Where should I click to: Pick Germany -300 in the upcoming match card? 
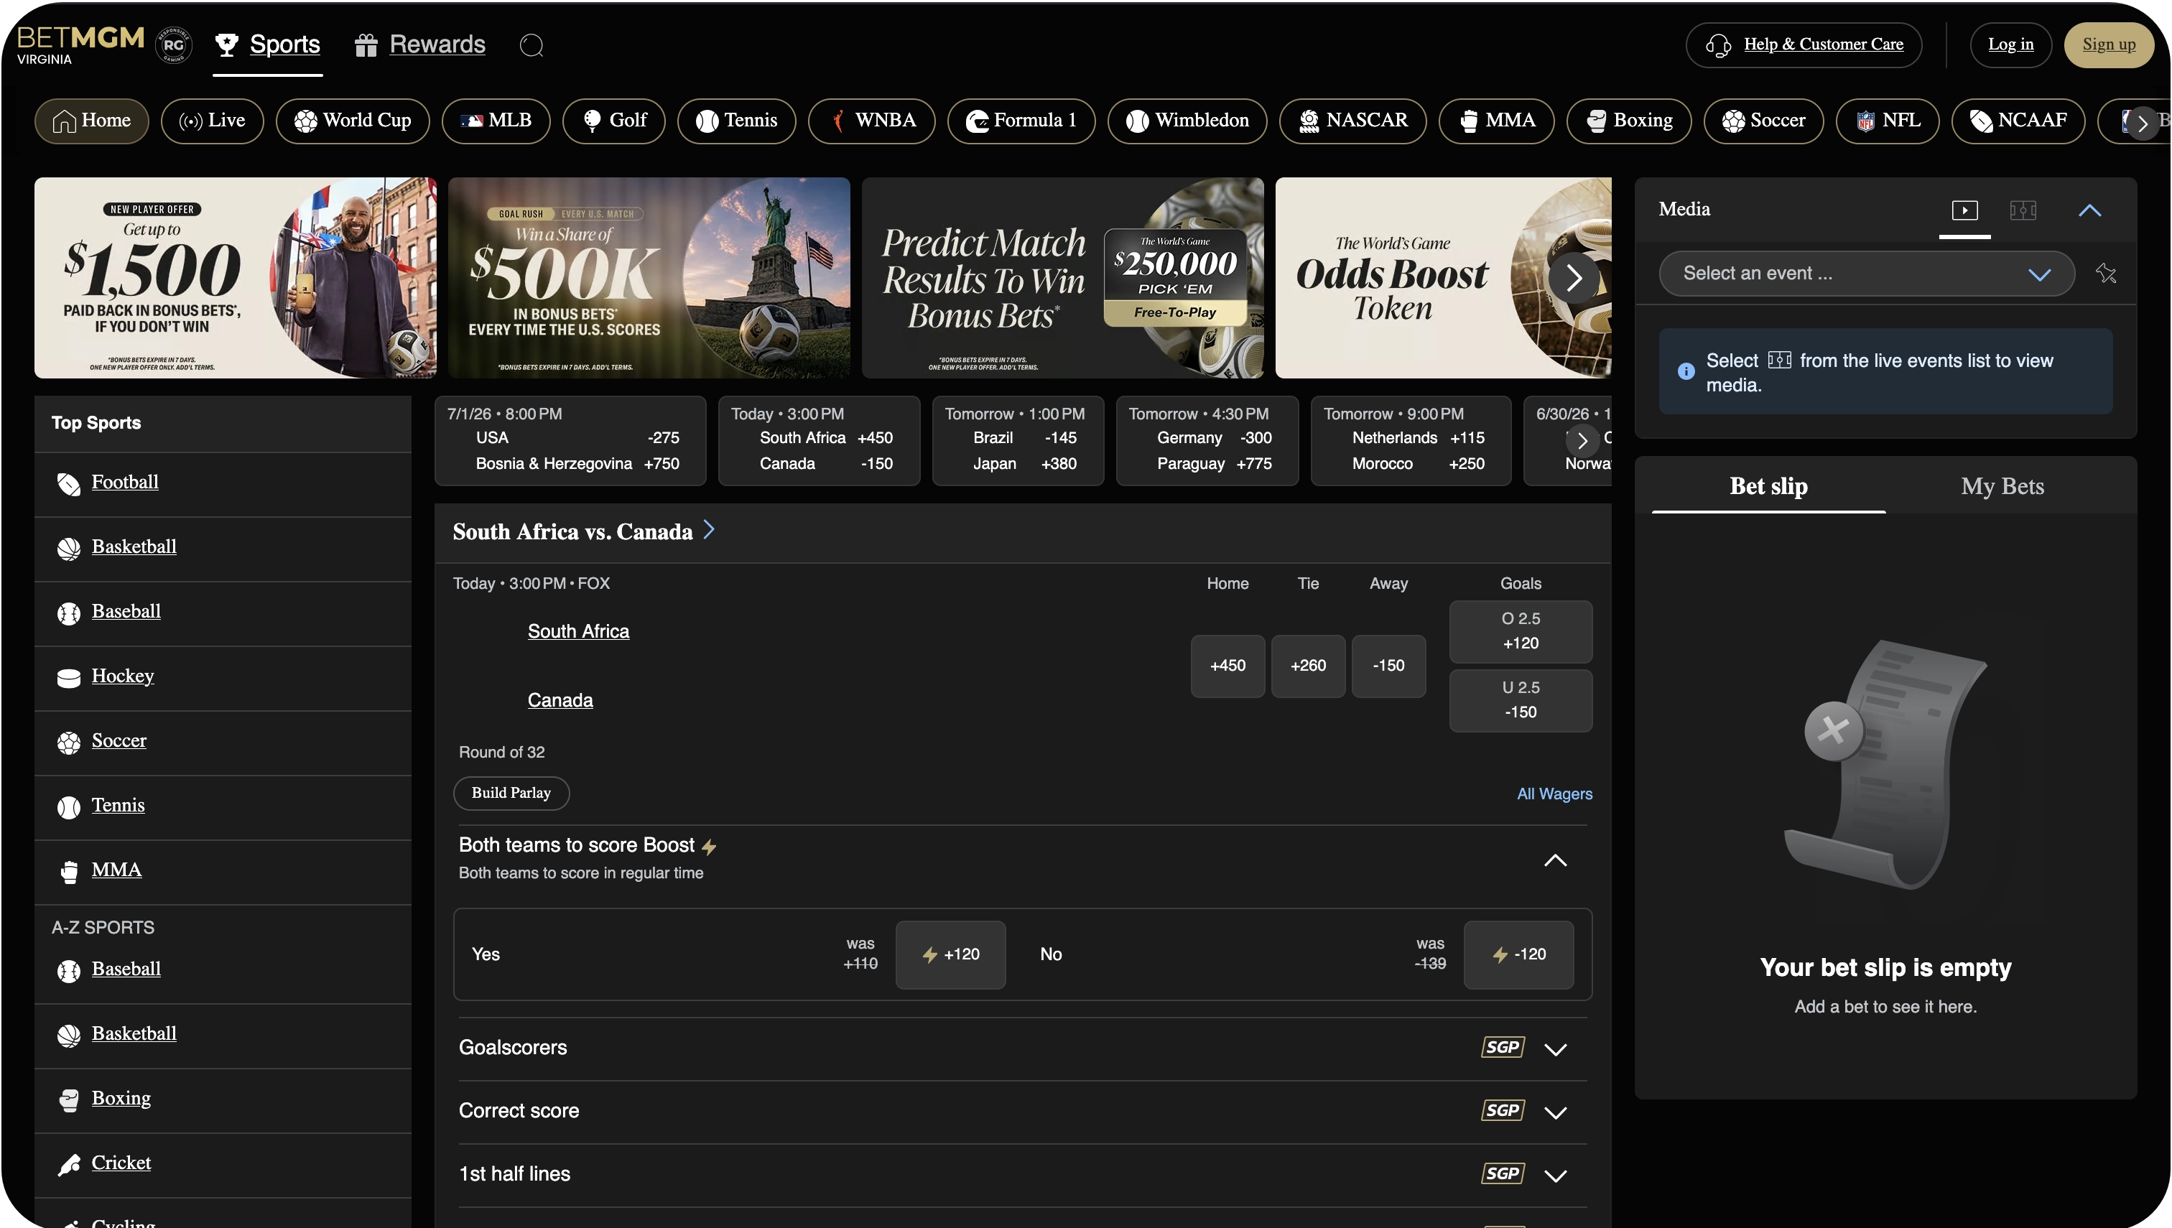pos(1256,438)
